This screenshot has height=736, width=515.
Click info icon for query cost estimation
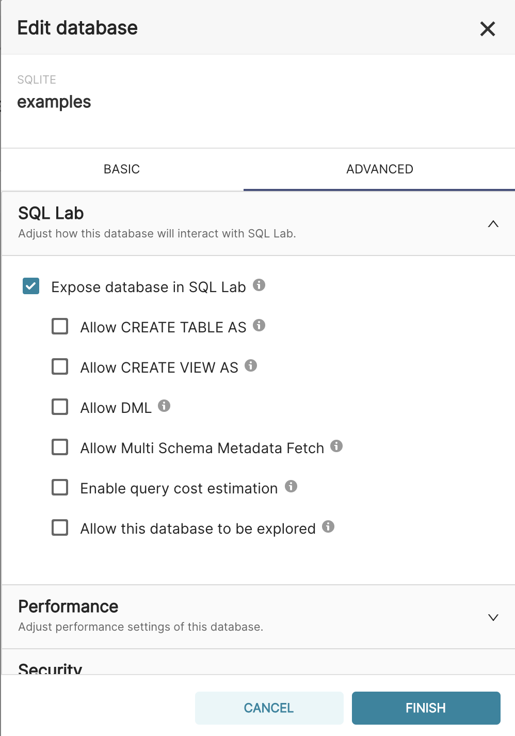click(x=291, y=486)
